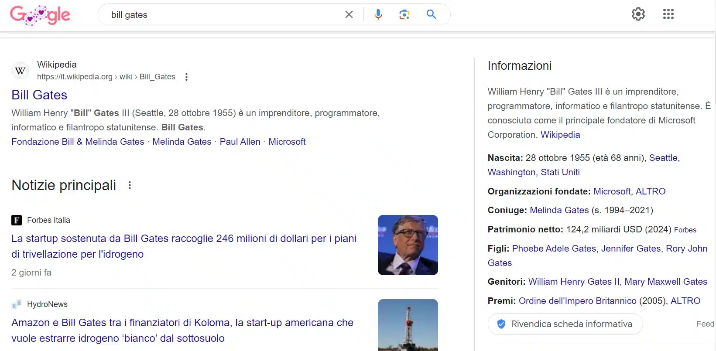Click the Bill Gates news photo thumbnail
This screenshot has width=716, height=351.
408,245
